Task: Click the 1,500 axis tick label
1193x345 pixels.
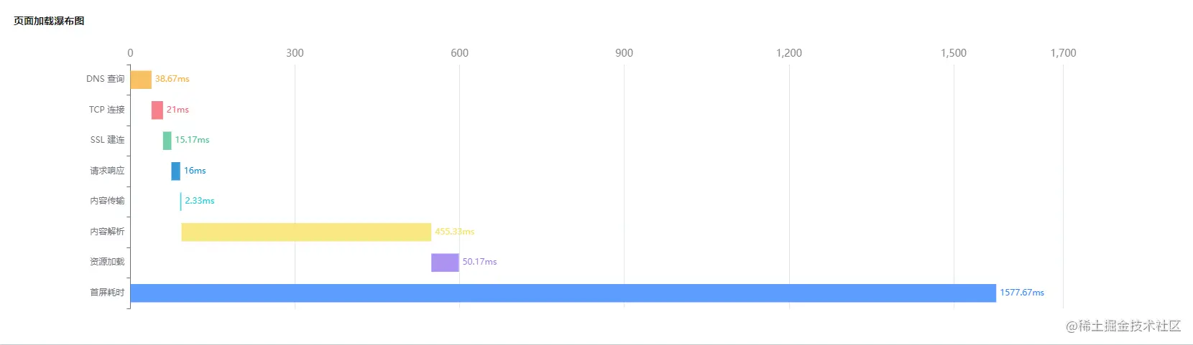Action: (954, 53)
